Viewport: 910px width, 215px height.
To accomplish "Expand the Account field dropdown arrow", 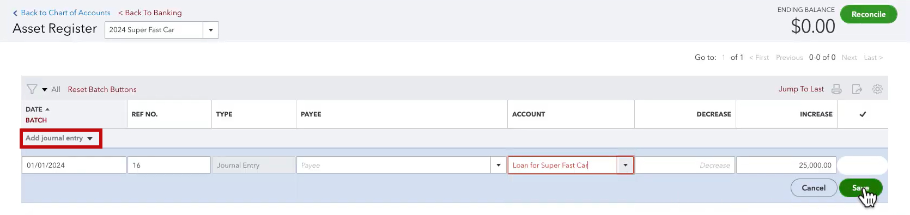I will click(625, 165).
